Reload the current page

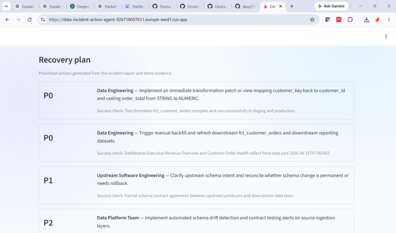click(x=29, y=20)
